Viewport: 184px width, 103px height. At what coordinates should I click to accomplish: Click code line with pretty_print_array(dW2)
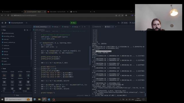pyautogui.click(x=50, y=71)
